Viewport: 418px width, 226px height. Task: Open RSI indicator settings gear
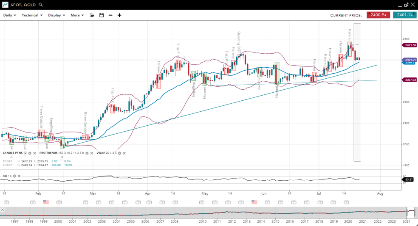coord(14,176)
